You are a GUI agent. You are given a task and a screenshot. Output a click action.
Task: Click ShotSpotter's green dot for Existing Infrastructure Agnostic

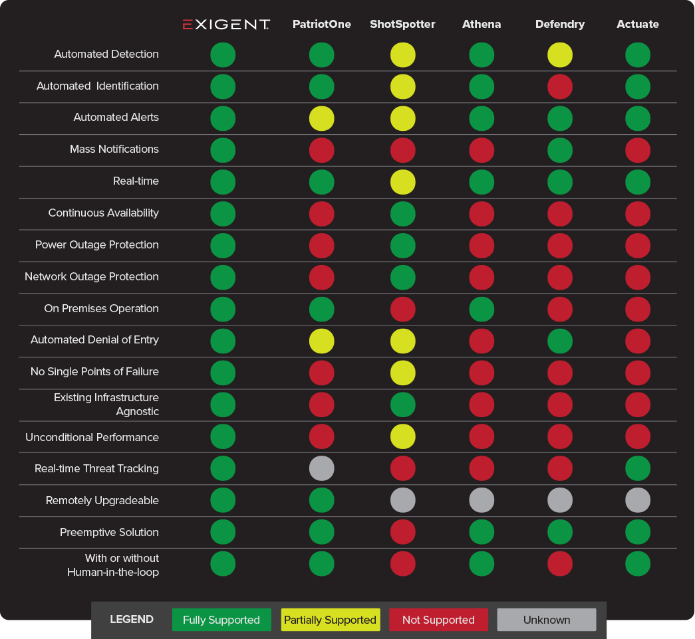[x=403, y=405]
